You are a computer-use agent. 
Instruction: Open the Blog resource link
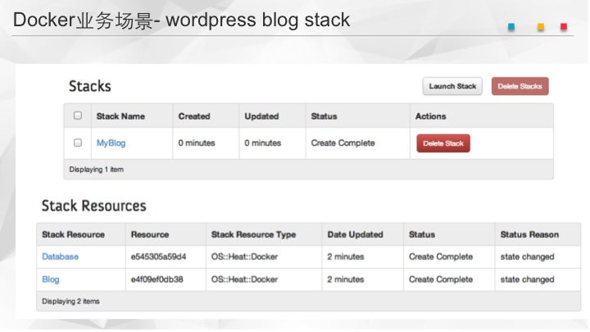51,280
